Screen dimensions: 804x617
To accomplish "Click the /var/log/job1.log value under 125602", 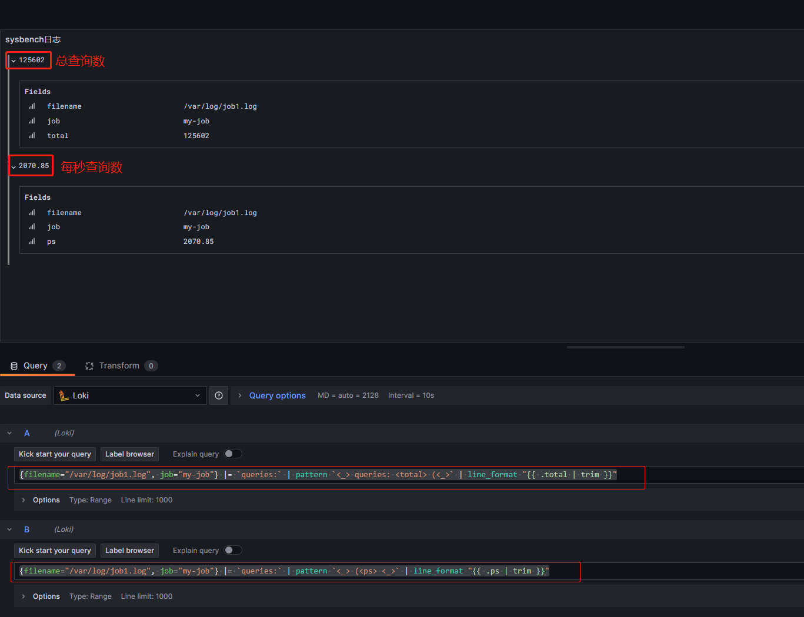I will pos(220,106).
